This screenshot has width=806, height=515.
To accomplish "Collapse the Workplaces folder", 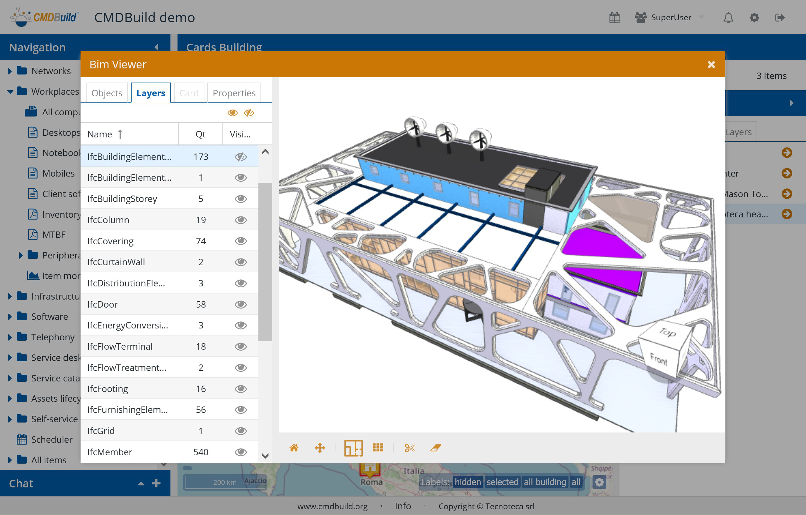I will coord(10,92).
